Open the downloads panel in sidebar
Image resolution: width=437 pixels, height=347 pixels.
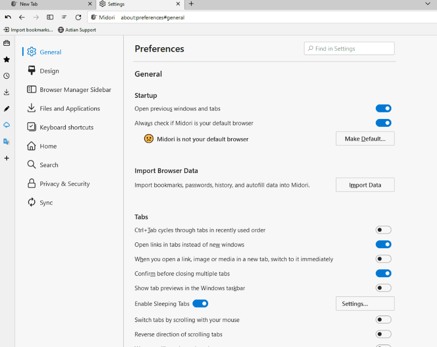[6, 92]
